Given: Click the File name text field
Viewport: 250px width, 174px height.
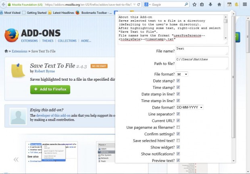Looking at the screenshot, I should (207, 51).
